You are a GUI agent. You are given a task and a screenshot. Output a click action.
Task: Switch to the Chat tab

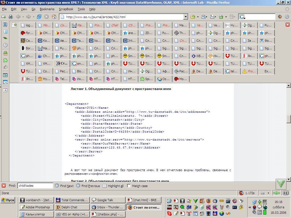pyautogui.click(x=113, y=25)
